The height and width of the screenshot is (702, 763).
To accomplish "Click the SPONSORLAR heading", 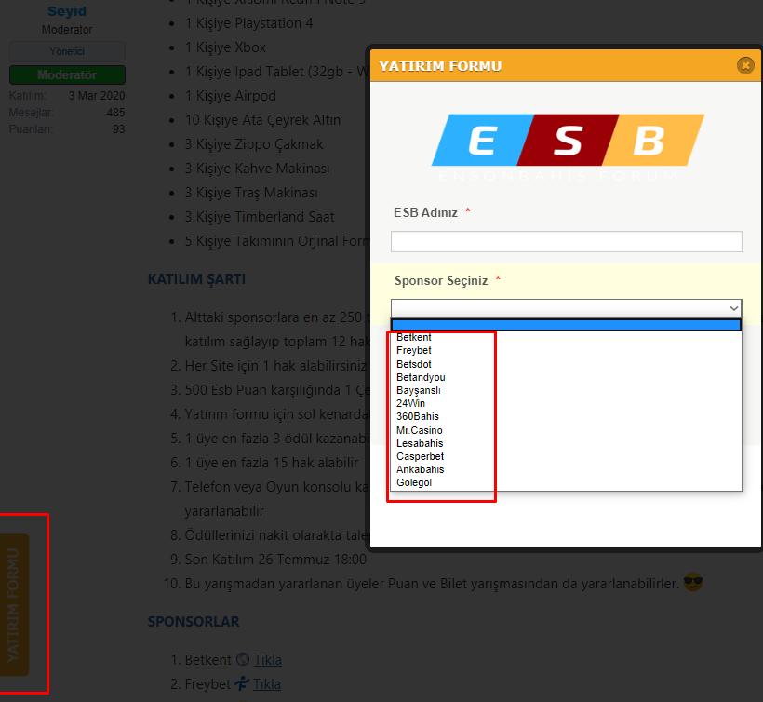I will pos(194,622).
